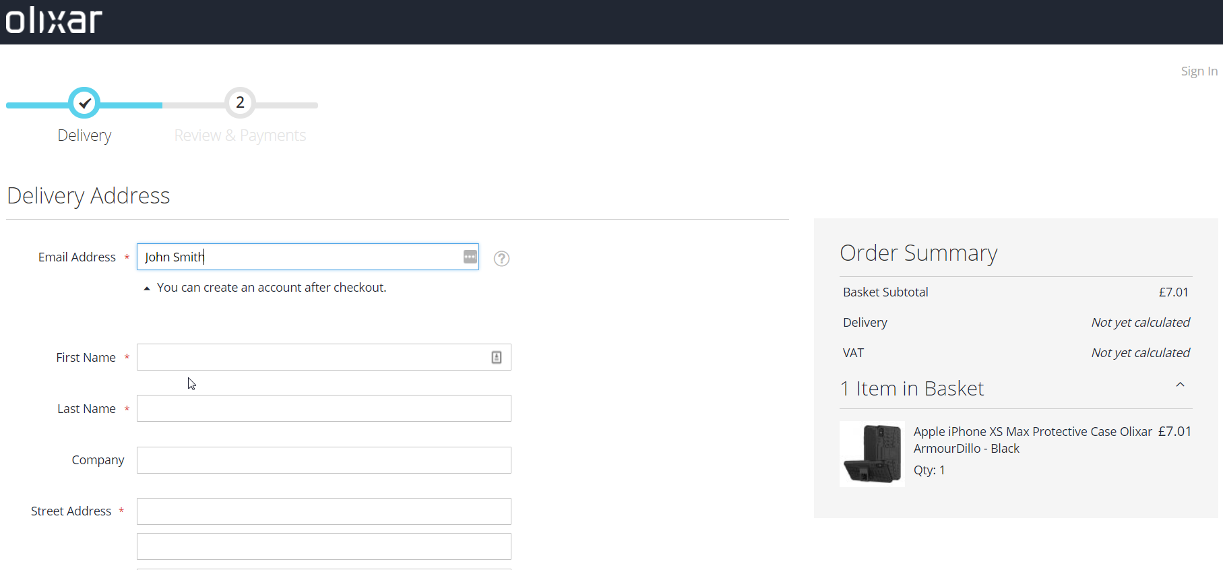Viewport: 1223px width, 570px height.
Task: Open the Sign In link
Action: coord(1199,71)
